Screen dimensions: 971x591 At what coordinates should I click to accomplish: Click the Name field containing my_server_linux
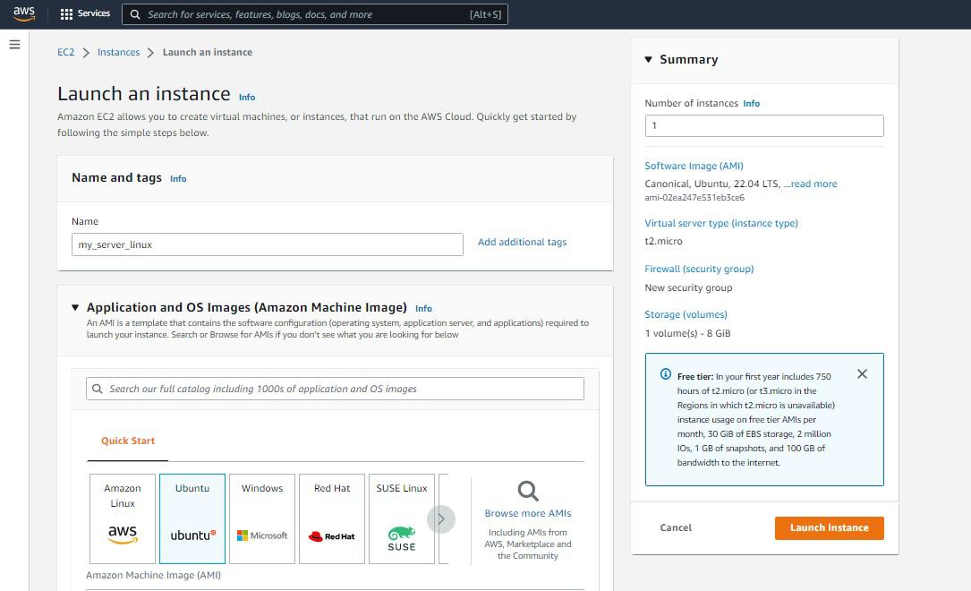coord(267,244)
